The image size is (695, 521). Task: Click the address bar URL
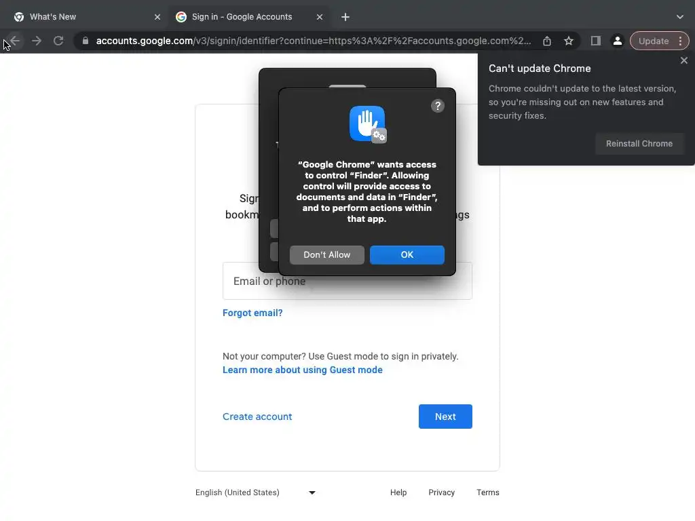[x=314, y=41]
